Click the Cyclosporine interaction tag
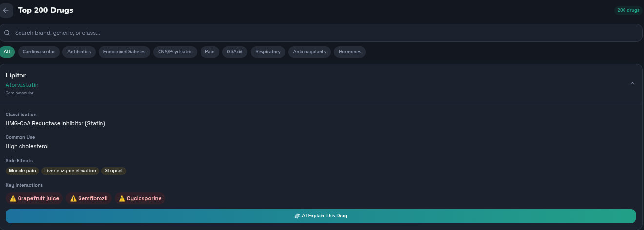644x230 pixels. tap(140, 198)
